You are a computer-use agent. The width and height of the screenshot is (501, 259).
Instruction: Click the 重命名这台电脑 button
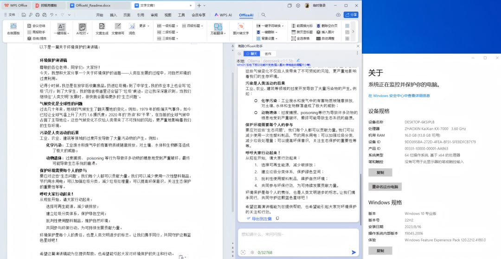click(383, 187)
